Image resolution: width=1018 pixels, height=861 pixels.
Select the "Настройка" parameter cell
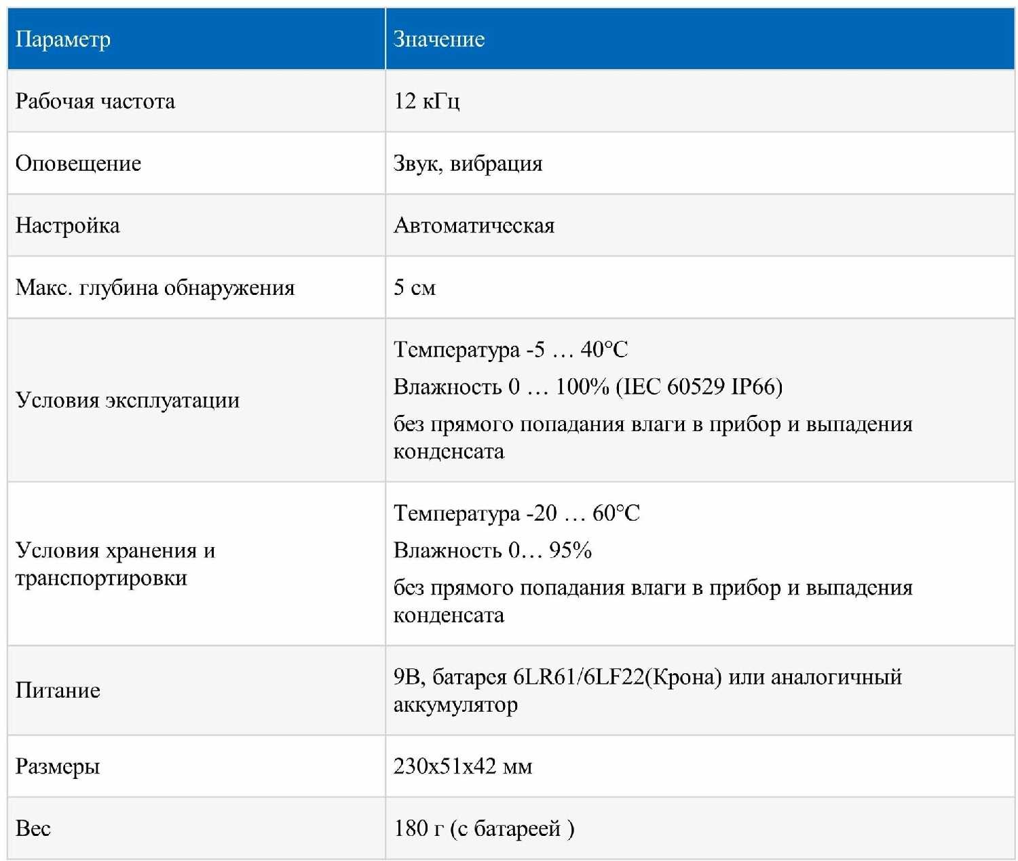(x=67, y=225)
